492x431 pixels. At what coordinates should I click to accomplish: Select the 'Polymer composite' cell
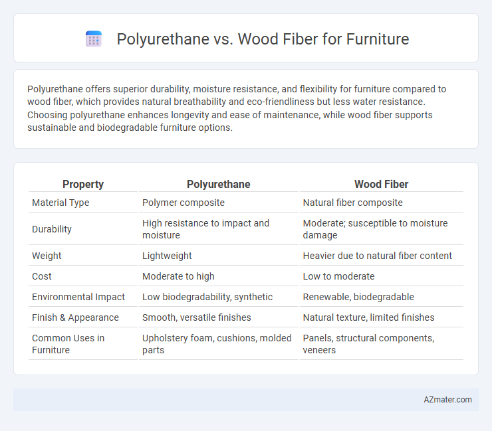(x=184, y=203)
